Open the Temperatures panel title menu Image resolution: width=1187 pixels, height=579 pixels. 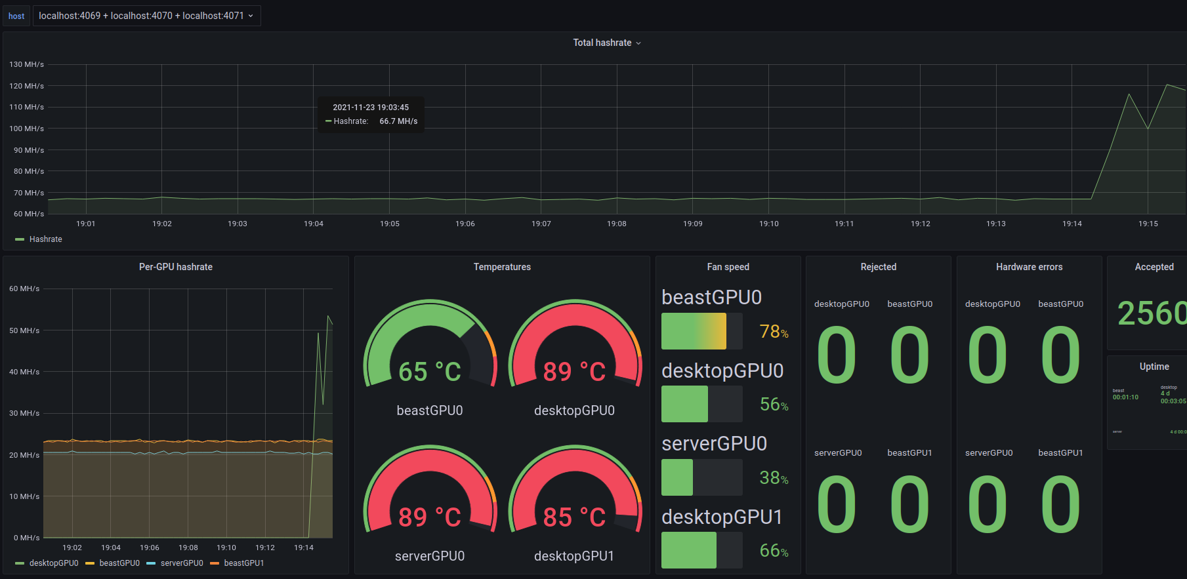pyautogui.click(x=502, y=267)
